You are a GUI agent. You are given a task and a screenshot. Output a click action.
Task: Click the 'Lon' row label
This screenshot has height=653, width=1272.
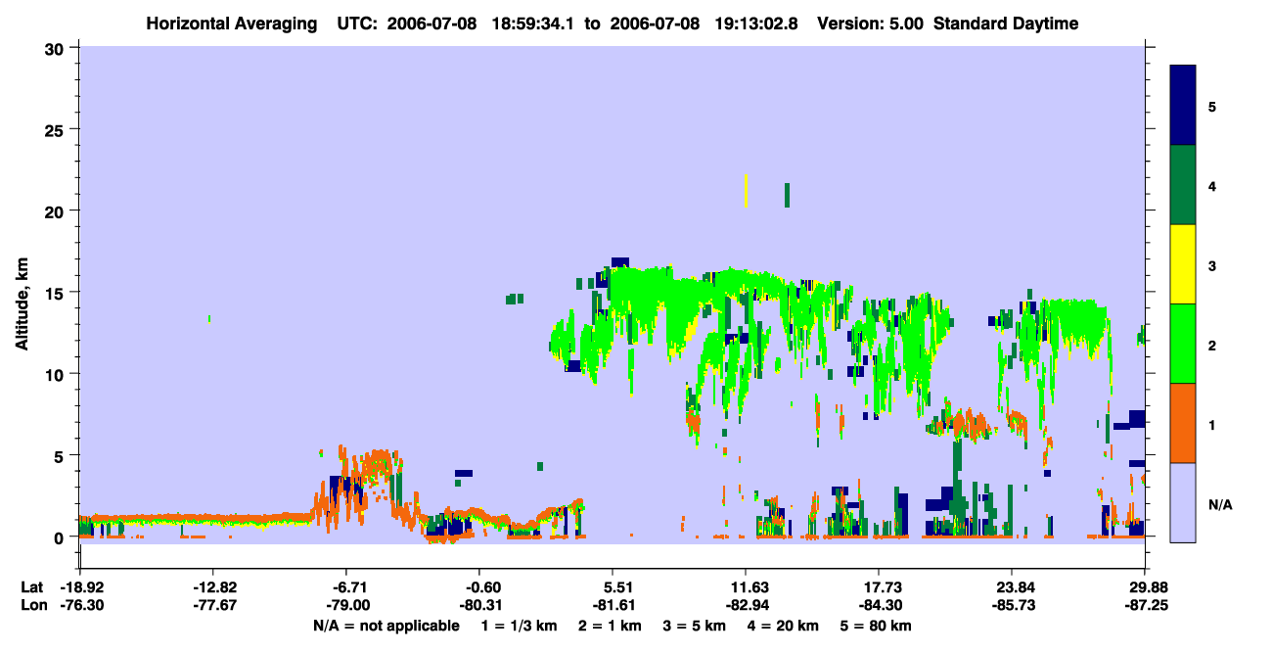pyautogui.click(x=34, y=606)
